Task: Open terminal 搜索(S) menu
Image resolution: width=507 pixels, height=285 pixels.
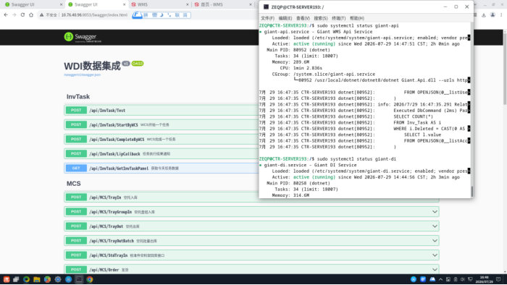Action: [x=321, y=18]
